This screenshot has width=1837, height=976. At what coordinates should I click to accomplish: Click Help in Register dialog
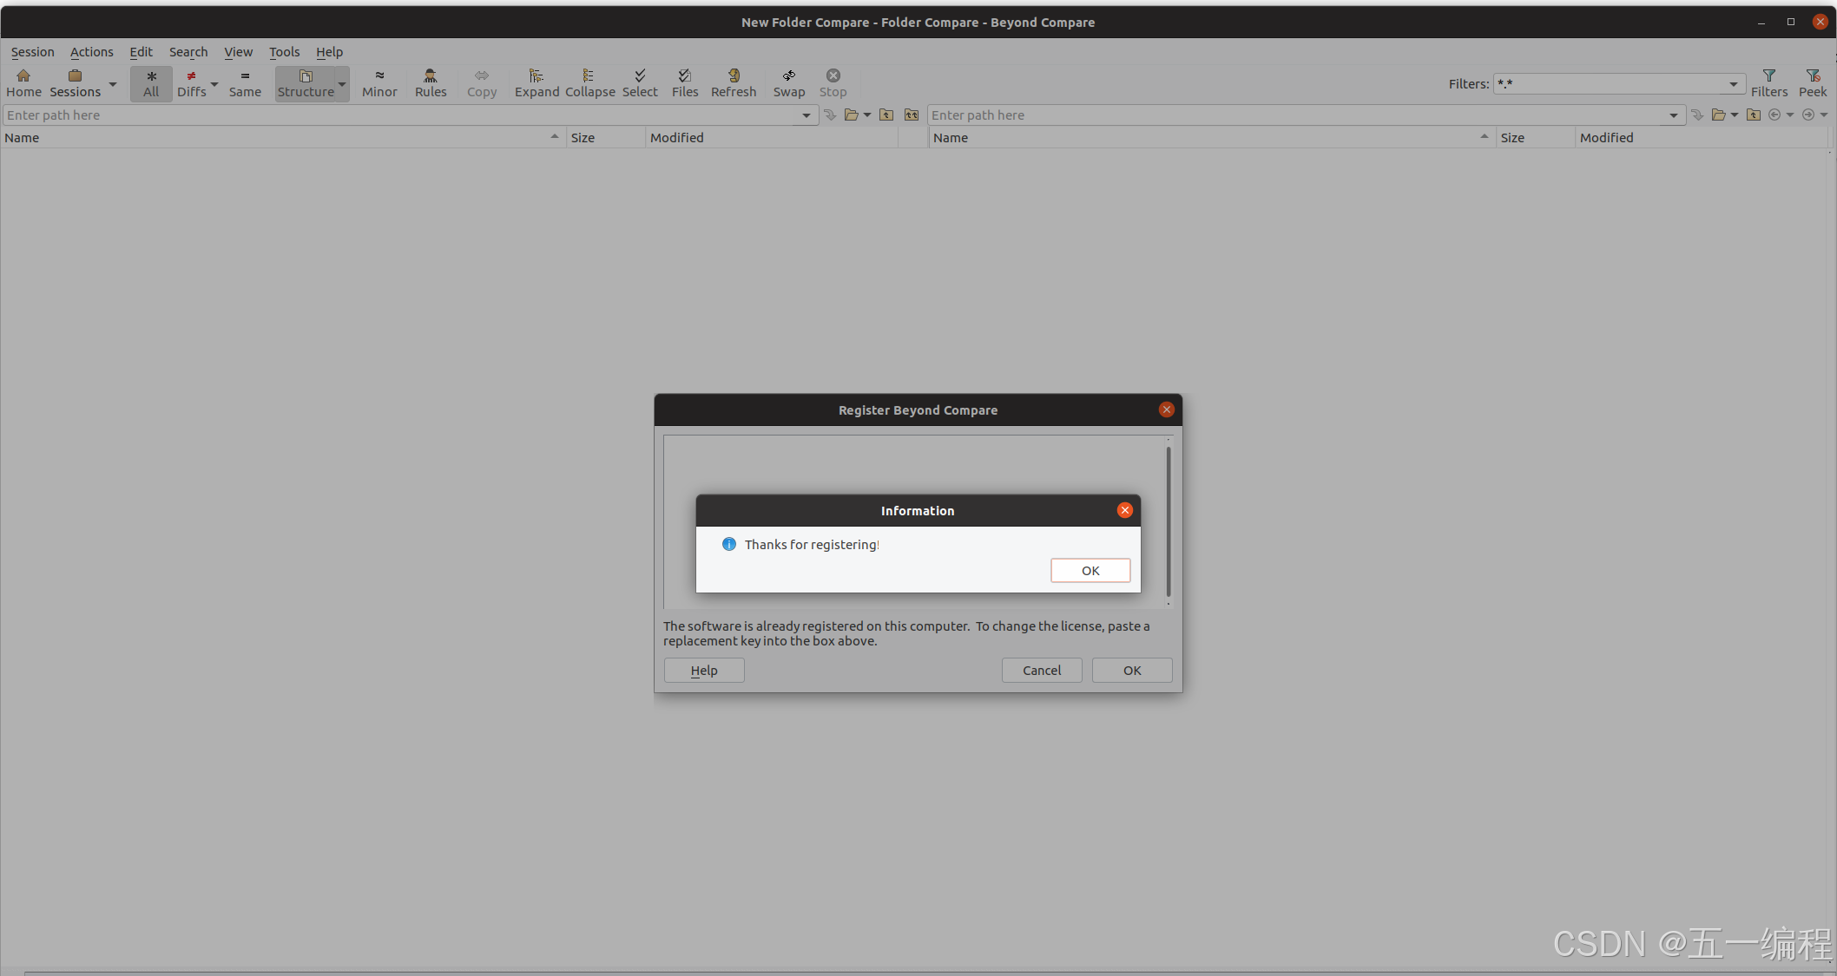(x=704, y=671)
